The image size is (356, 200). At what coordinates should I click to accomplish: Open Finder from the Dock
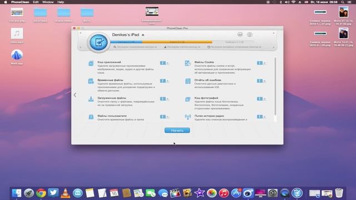coord(17,193)
